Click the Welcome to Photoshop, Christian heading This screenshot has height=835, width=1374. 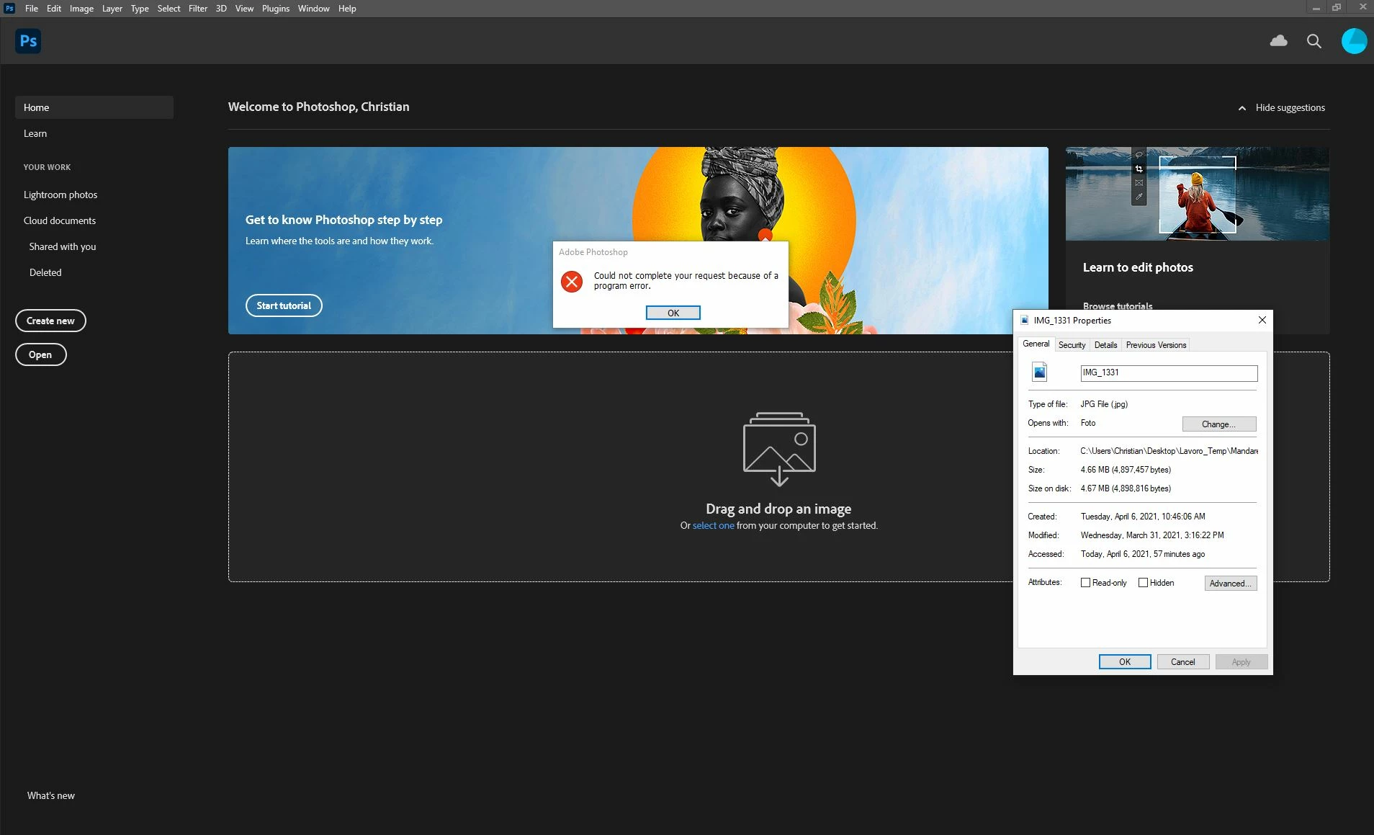pos(318,107)
